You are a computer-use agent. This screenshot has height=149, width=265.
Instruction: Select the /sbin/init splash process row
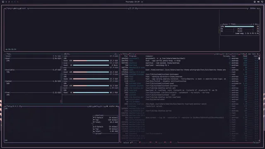click(190, 106)
